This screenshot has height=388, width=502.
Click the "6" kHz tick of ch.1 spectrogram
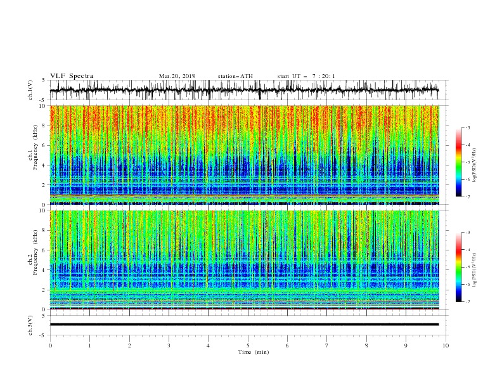coord(44,146)
